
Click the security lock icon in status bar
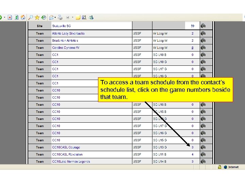(219, 167)
